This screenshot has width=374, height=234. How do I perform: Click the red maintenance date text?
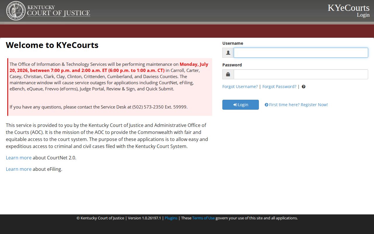click(109, 67)
